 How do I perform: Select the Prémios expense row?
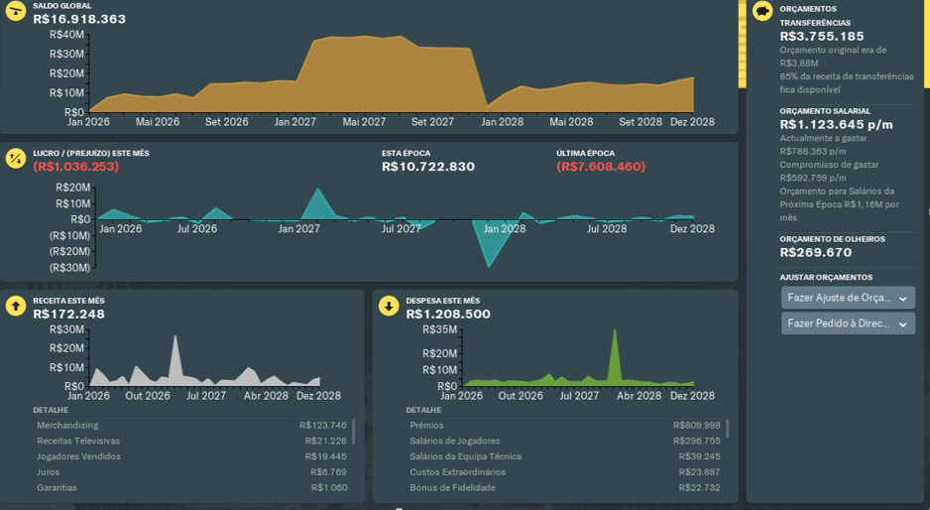pos(565,425)
